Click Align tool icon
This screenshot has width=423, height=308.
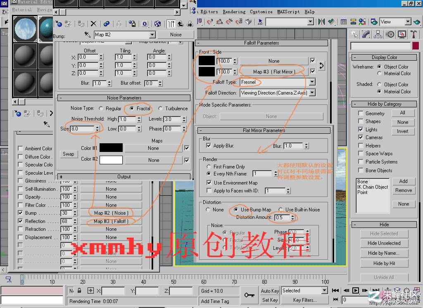point(331,22)
